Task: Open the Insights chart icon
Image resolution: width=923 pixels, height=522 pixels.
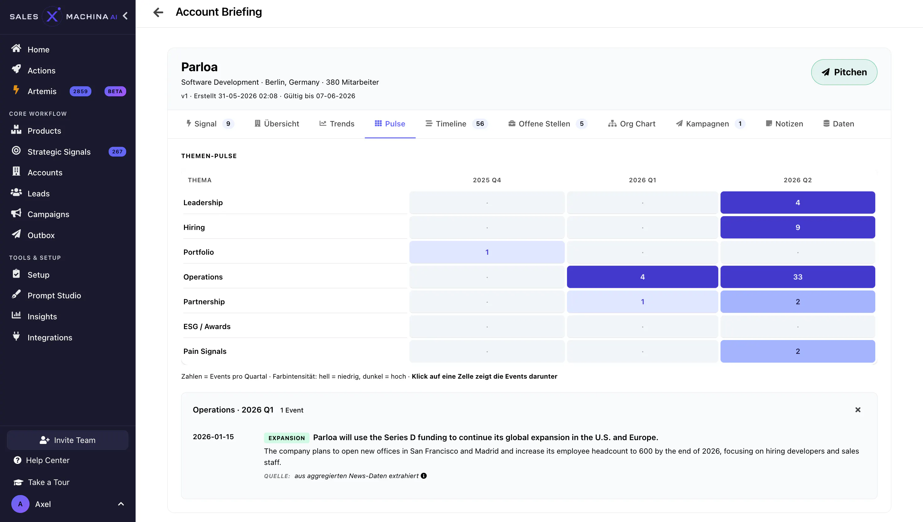Action: [16, 316]
